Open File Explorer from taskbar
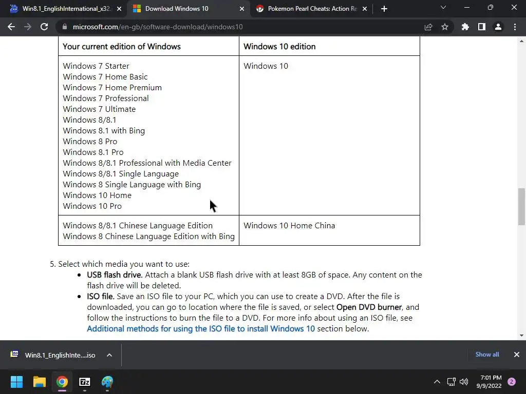The height and width of the screenshot is (394, 526). pyautogui.click(x=39, y=382)
